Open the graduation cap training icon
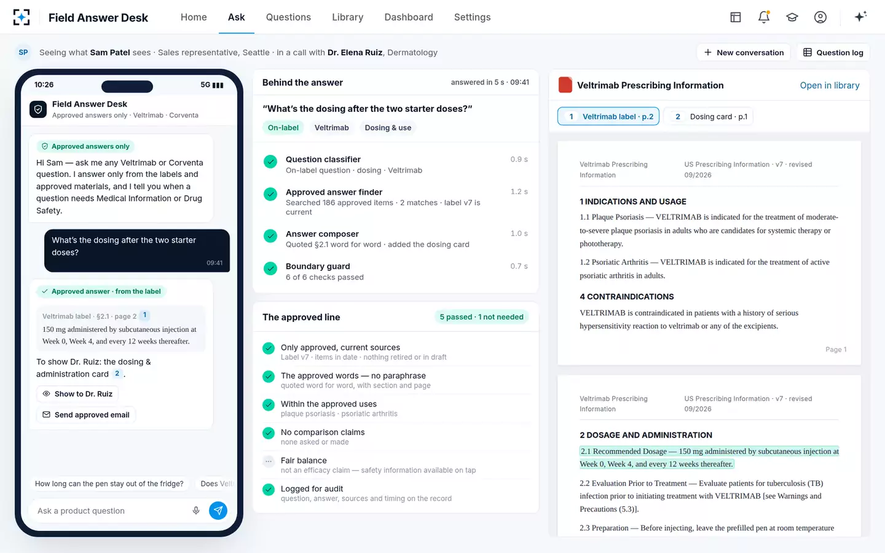The image size is (885, 553). tap(792, 17)
